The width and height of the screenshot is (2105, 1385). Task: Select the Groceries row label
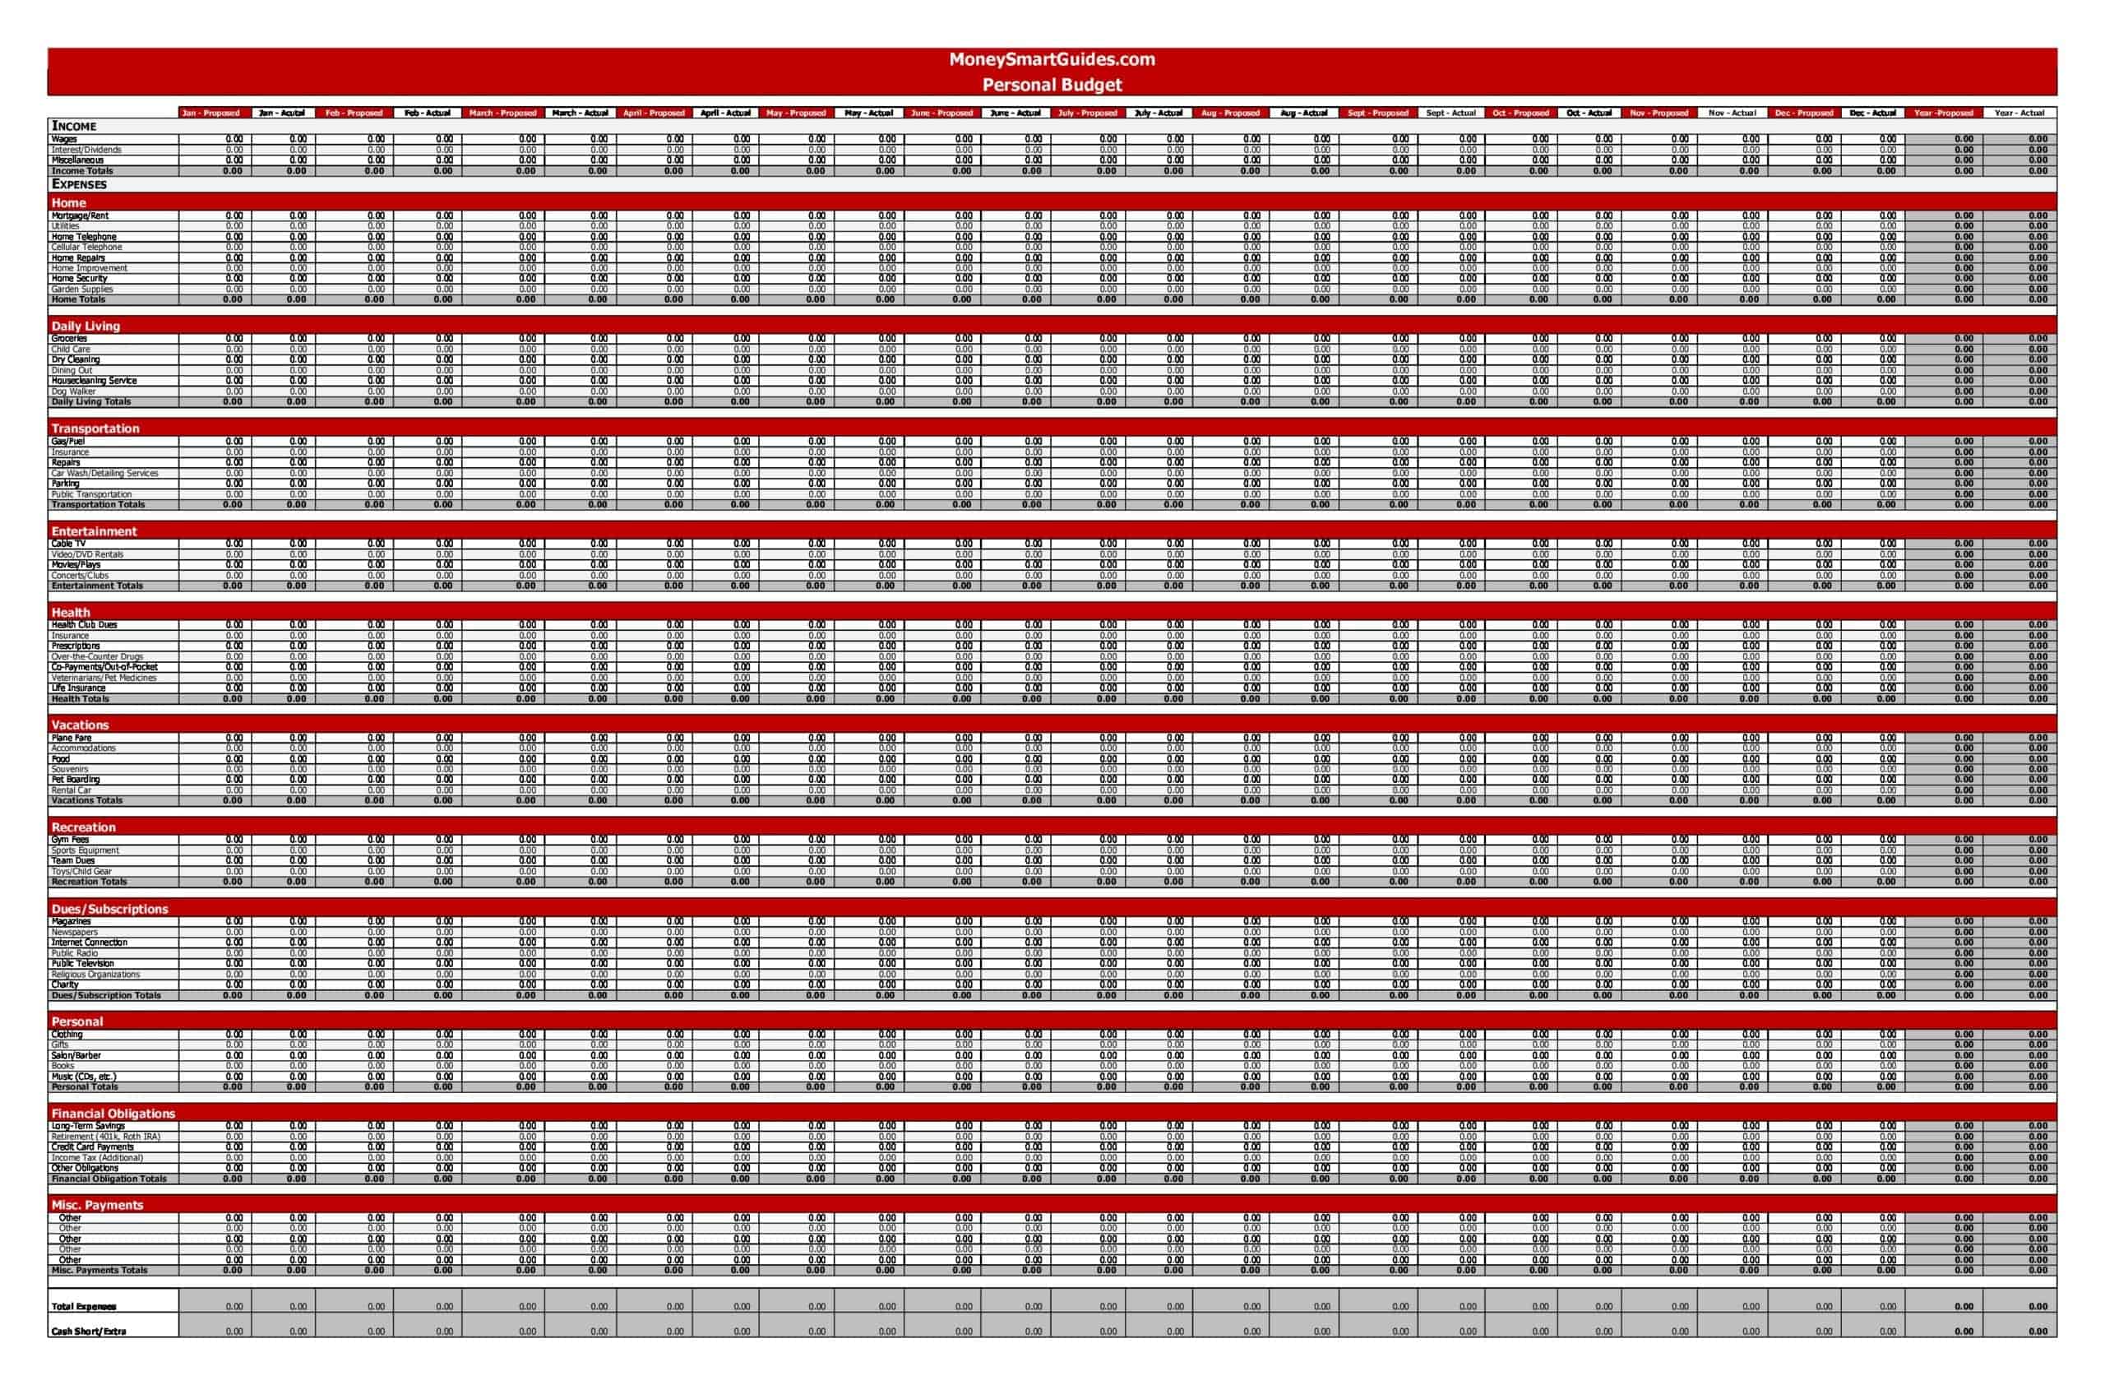coord(71,338)
